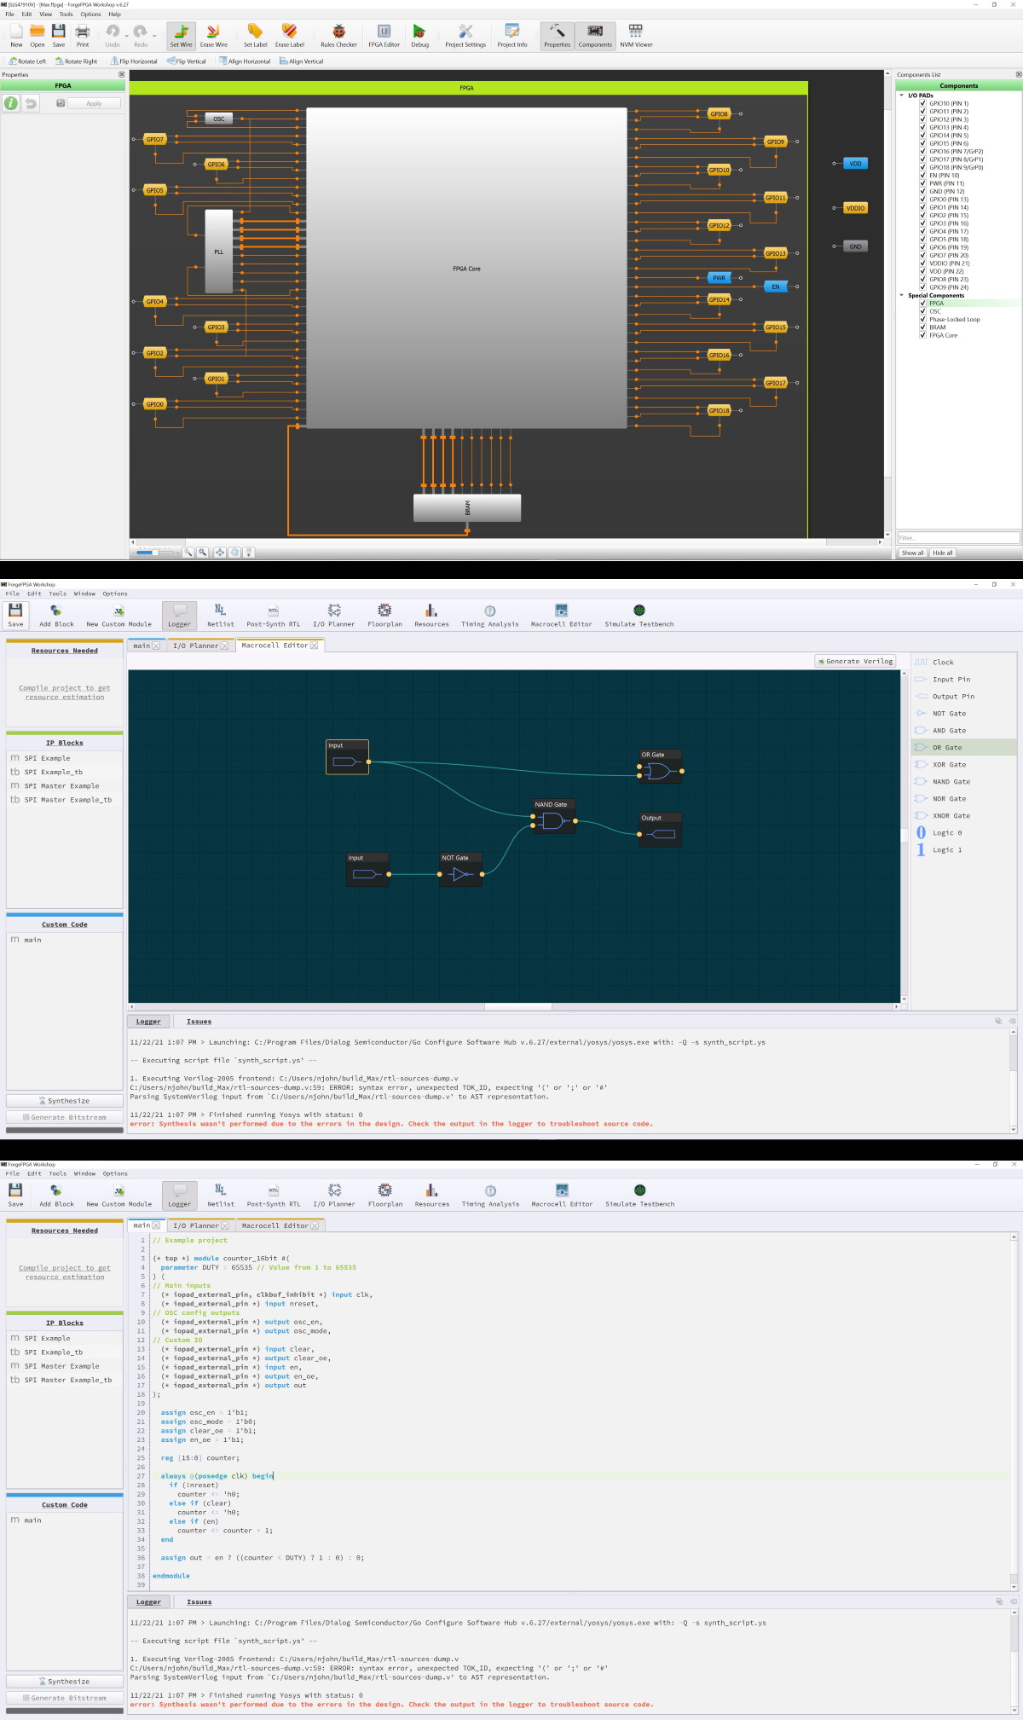
Task: Open the Redo dropdown arrow
Action: tap(154, 35)
